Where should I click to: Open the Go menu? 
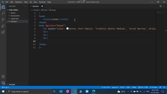[31, 2]
